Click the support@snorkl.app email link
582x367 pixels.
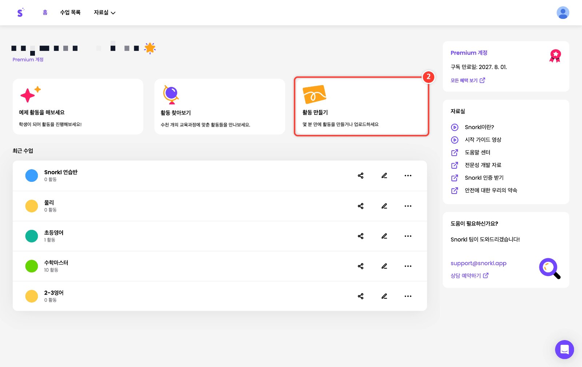click(x=478, y=263)
